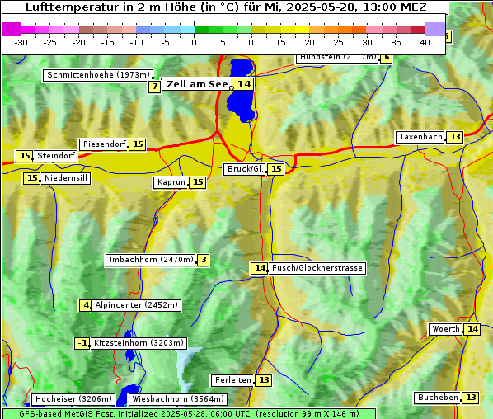Select the Taxenbach place label

(420, 137)
